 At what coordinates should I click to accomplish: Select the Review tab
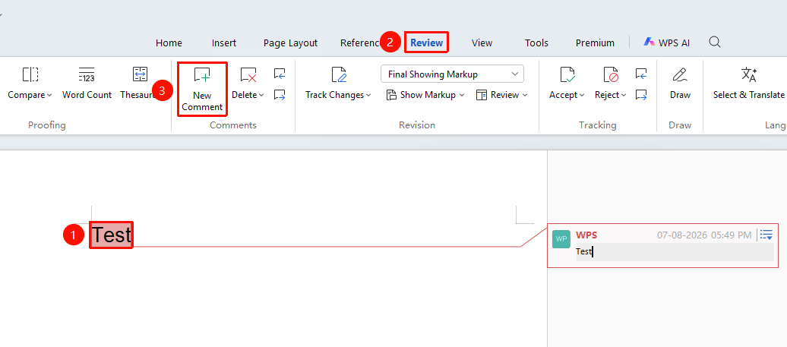click(427, 43)
